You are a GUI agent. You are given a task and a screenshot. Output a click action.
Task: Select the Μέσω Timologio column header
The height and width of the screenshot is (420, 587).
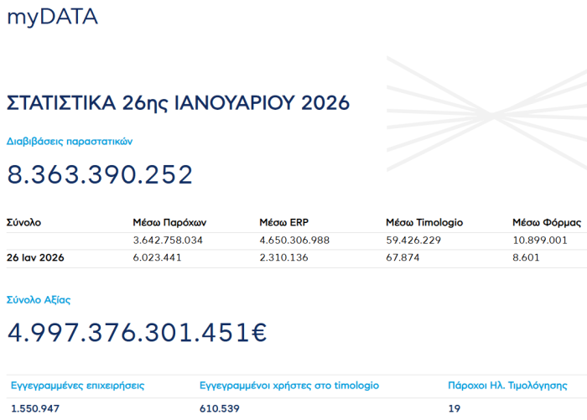coord(423,223)
